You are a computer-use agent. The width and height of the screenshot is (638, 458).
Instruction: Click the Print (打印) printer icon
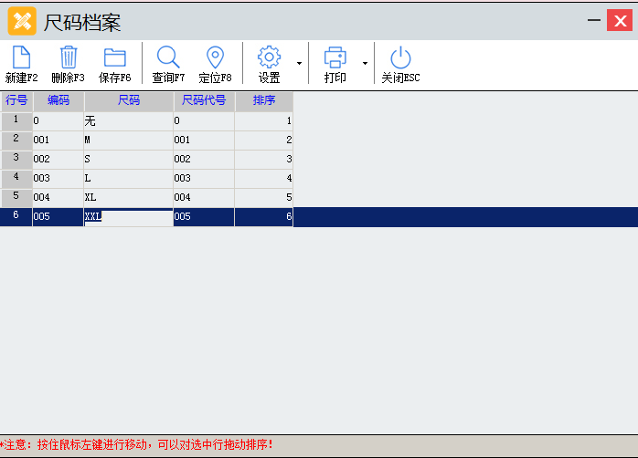click(x=335, y=58)
